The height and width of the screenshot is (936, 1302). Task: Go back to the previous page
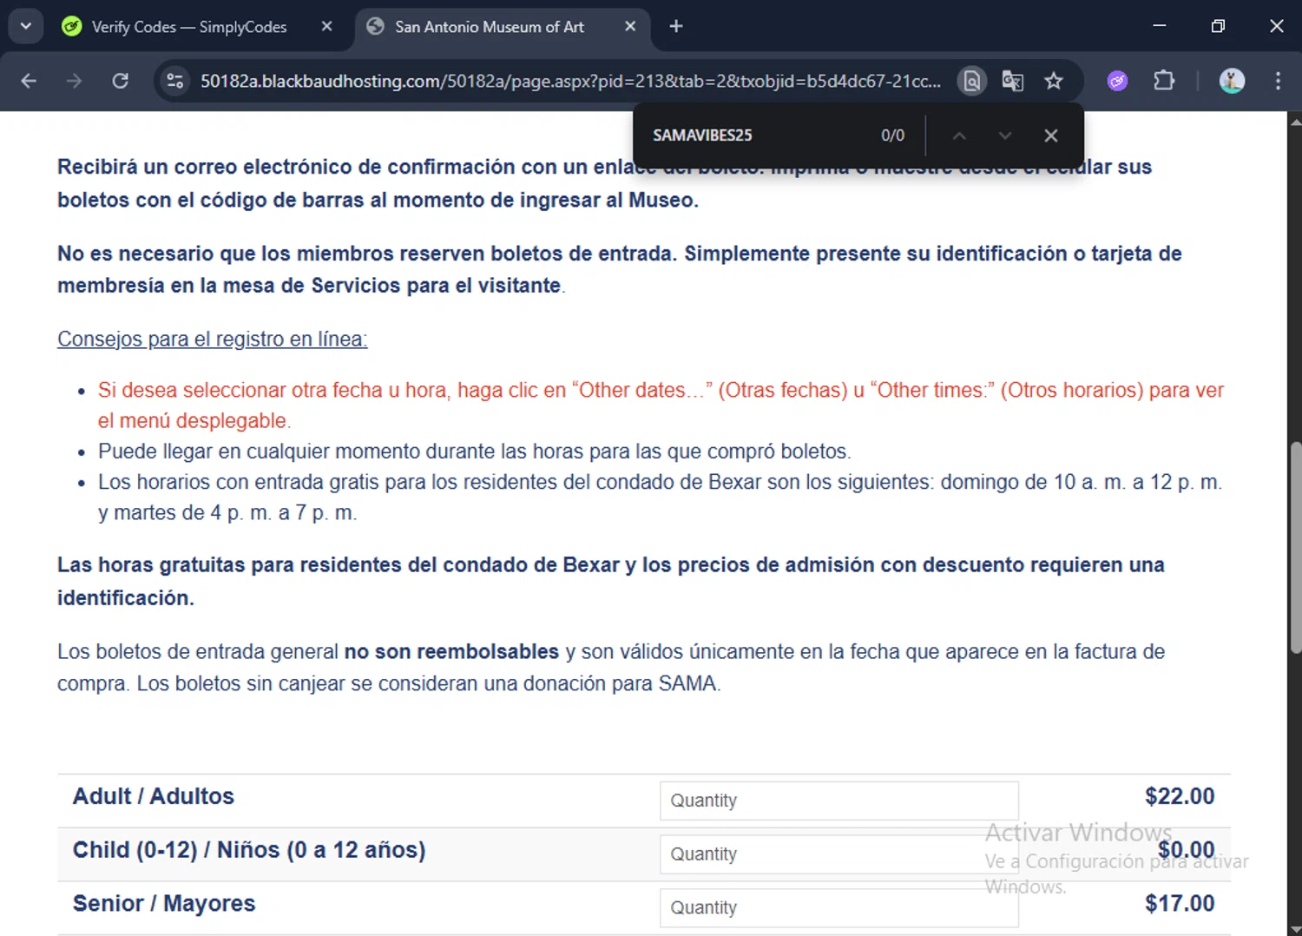click(x=29, y=81)
